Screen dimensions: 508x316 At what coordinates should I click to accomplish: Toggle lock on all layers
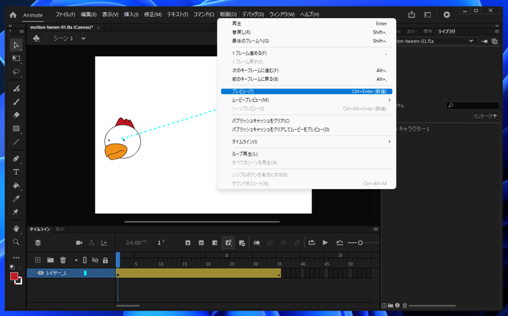(x=105, y=260)
